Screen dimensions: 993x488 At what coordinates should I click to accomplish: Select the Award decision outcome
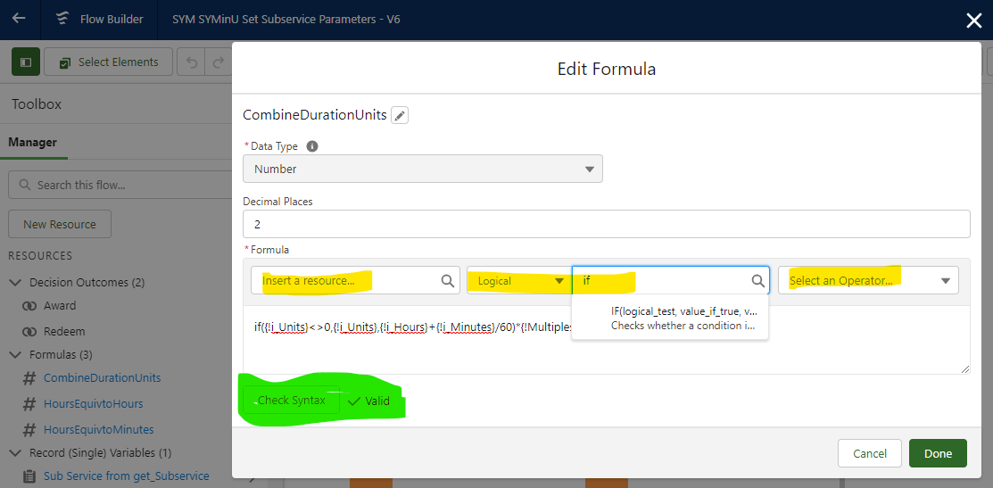coord(60,306)
